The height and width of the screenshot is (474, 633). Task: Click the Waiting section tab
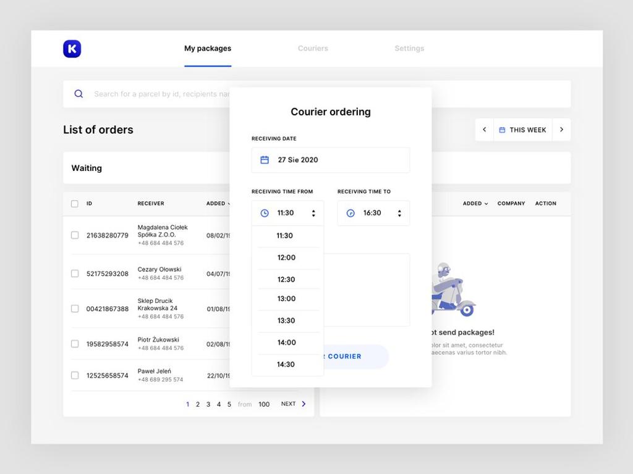pos(87,168)
